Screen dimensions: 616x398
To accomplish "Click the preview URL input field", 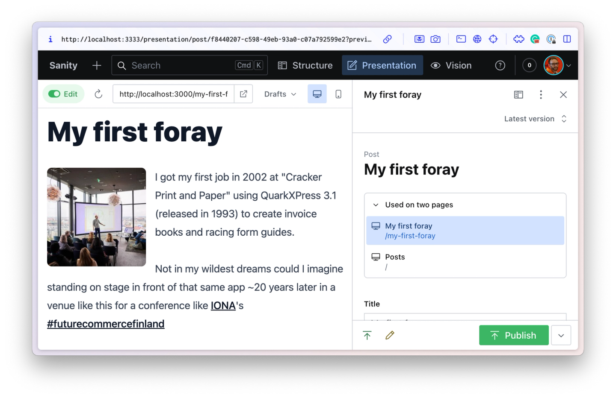I will point(173,94).
